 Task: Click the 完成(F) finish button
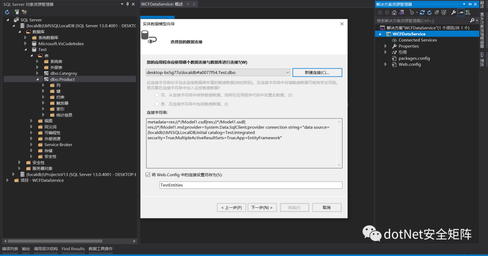pyautogui.click(x=295, y=207)
